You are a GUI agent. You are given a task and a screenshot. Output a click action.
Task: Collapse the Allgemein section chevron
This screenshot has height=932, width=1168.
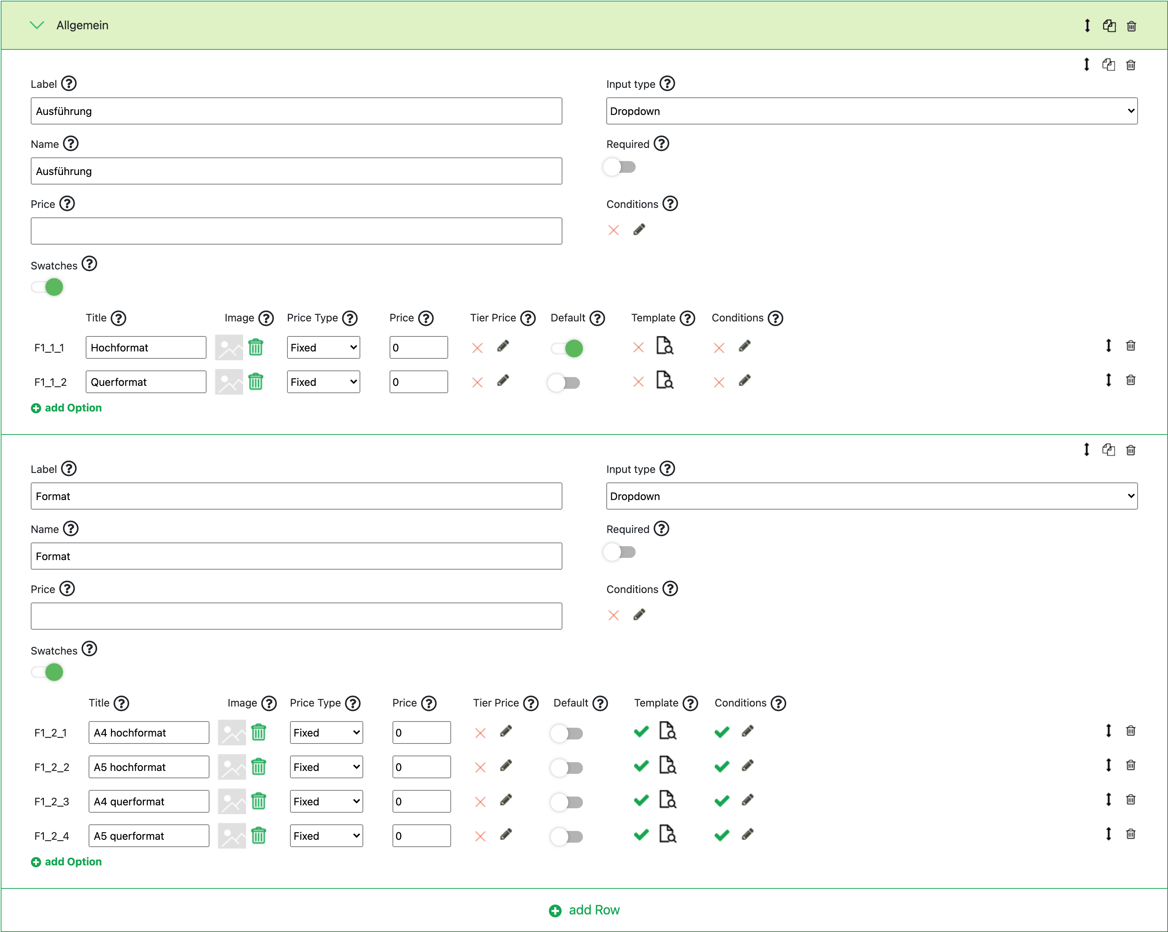tap(36, 26)
